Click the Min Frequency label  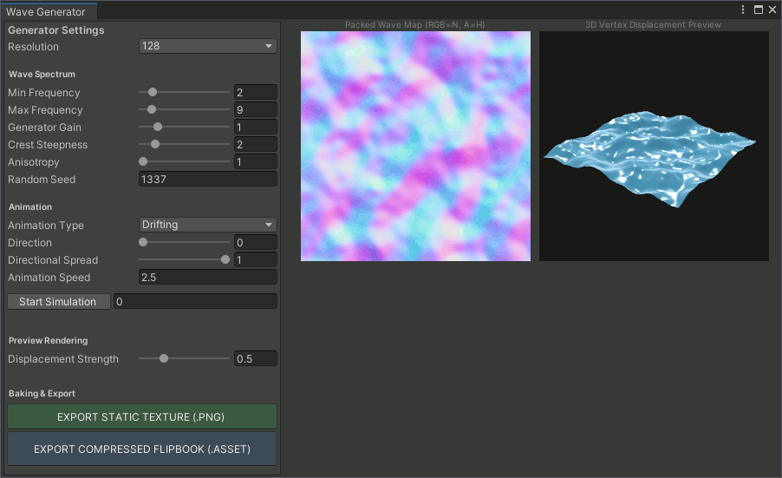pyautogui.click(x=44, y=93)
